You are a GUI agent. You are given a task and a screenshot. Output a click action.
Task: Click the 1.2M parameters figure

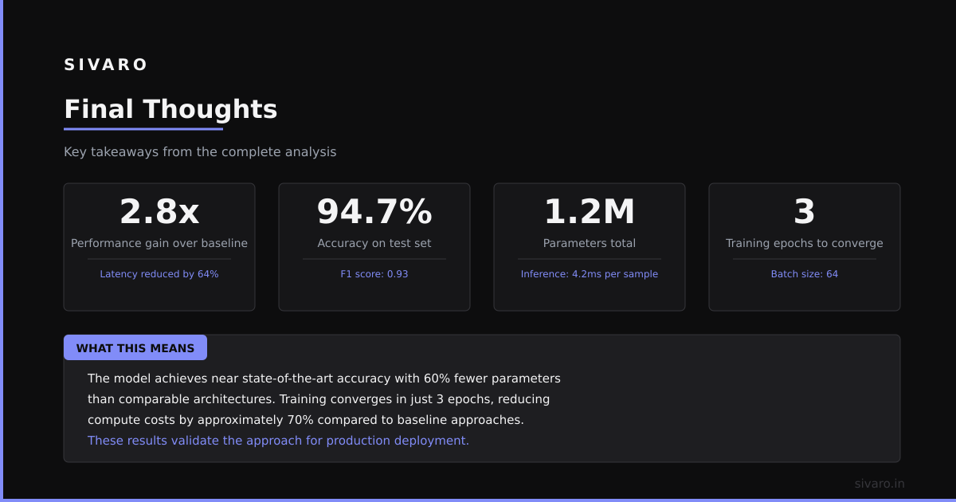click(590, 212)
